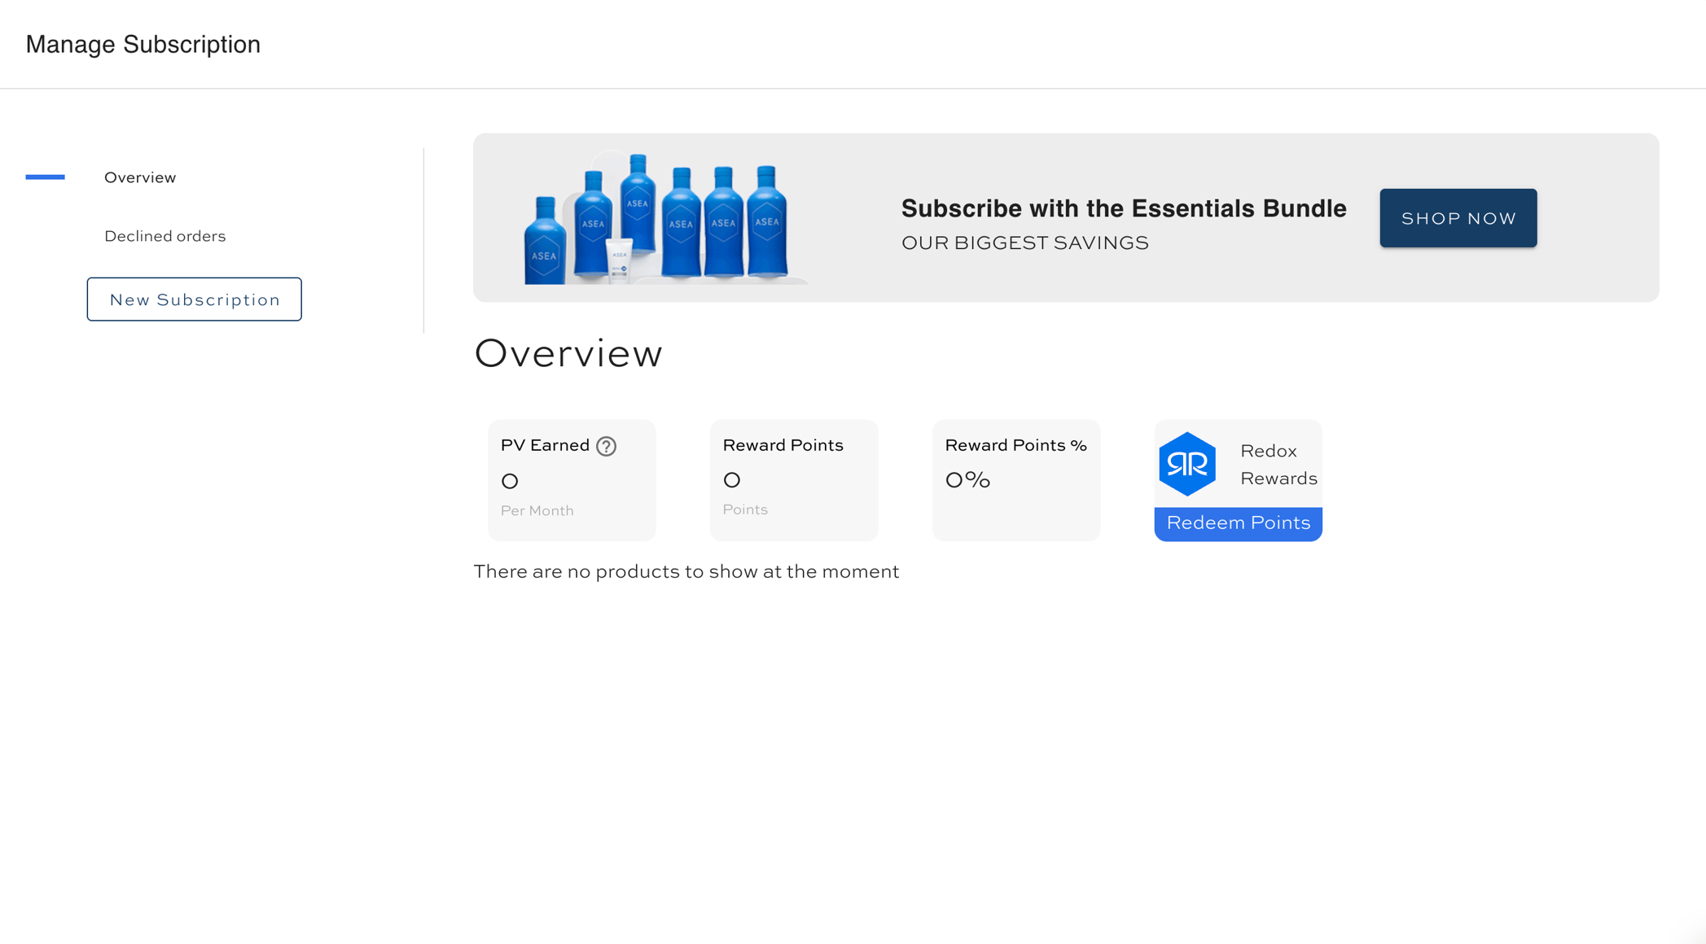Click the 'no products to show' message
Image resolution: width=1706 pixels, height=944 pixels.
point(686,571)
